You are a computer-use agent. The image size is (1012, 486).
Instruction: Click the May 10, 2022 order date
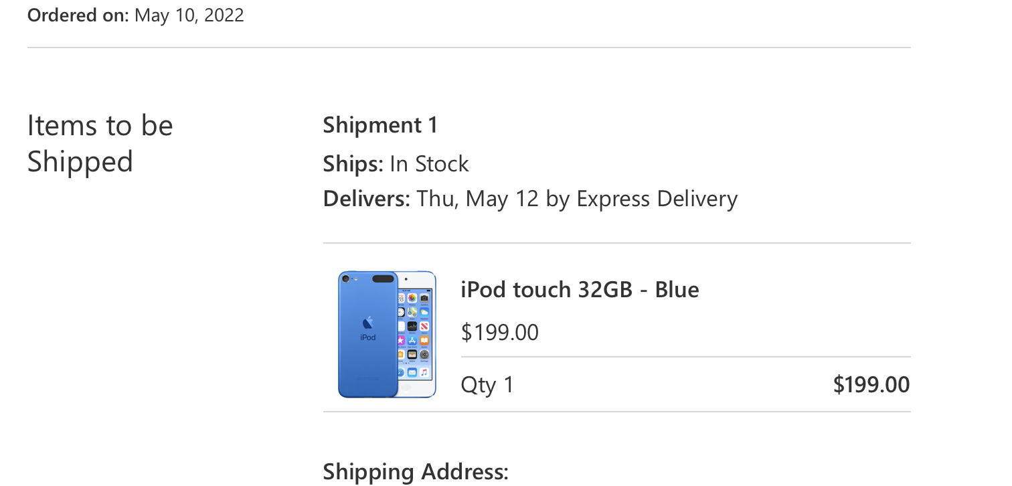(189, 15)
